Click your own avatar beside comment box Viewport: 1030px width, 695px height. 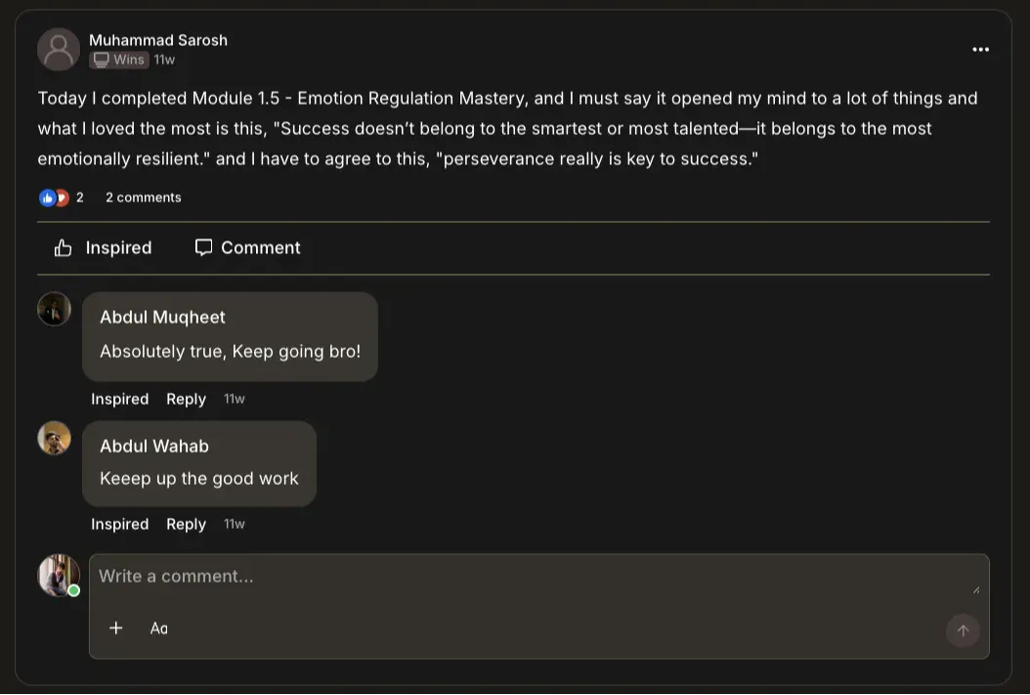tap(59, 575)
